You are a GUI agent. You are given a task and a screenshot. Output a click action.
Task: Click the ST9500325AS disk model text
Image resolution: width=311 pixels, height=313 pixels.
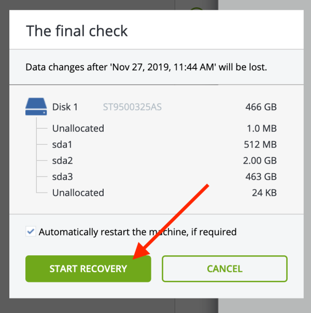pyautogui.click(x=132, y=107)
